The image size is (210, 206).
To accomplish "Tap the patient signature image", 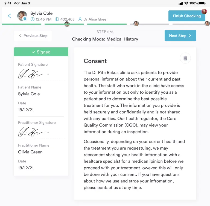I will pos(33,74).
